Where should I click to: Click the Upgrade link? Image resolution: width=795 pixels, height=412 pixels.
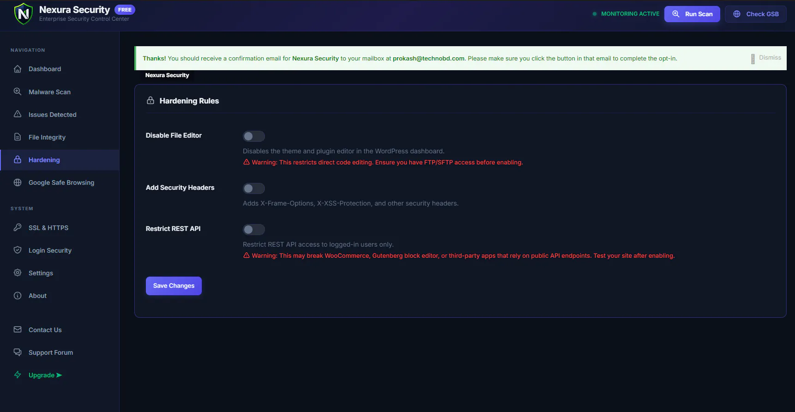(x=60, y=375)
